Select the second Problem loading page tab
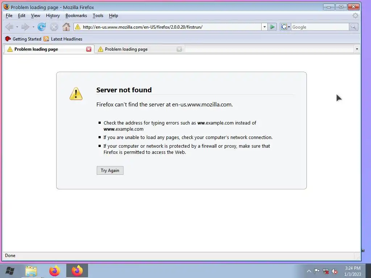The width and height of the screenshot is (371, 278). [139, 49]
